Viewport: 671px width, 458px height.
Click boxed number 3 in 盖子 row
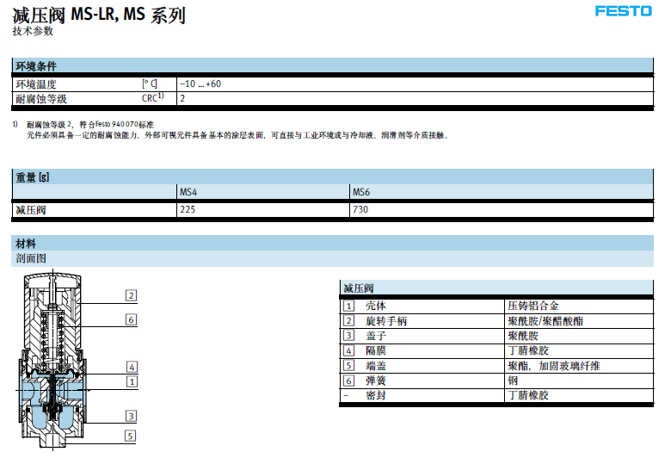pos(348,336)
